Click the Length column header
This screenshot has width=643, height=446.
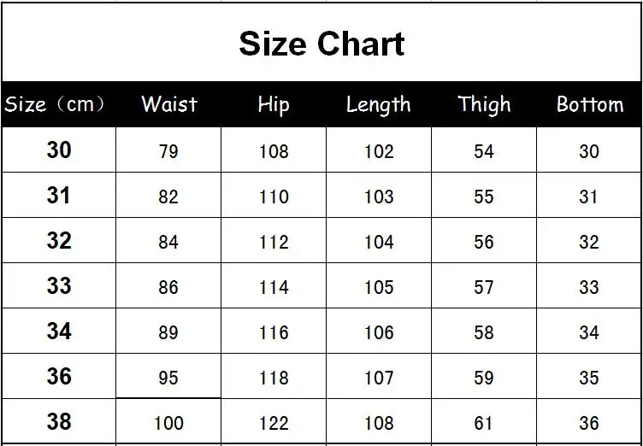tap(379, 105)
